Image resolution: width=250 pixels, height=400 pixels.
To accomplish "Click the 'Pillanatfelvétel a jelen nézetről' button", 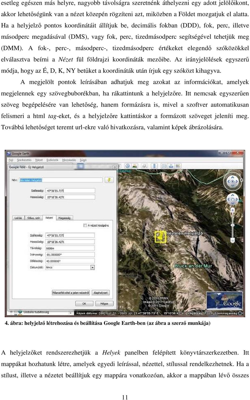I will [x=71, y=293].
